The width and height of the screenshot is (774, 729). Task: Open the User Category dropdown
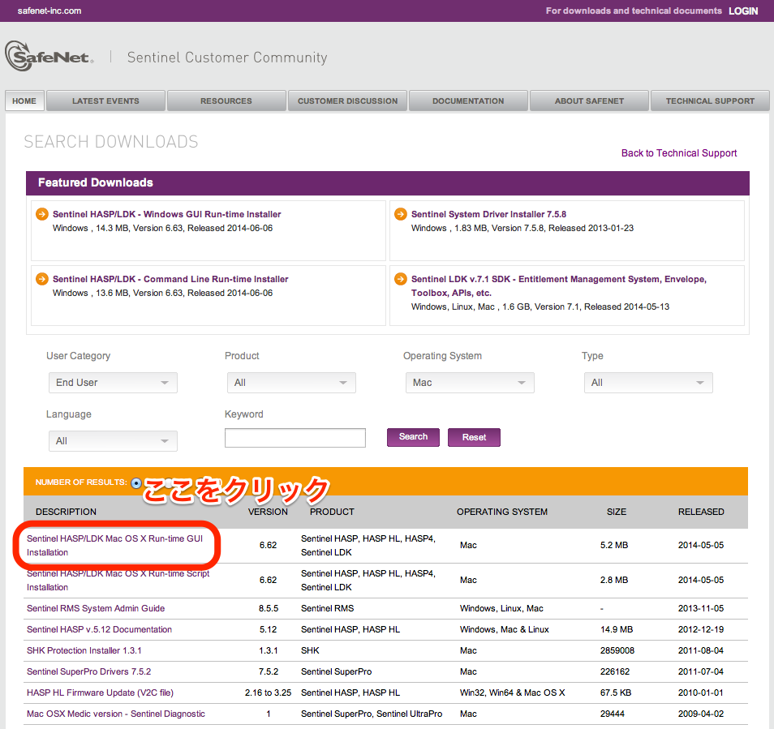tap(113, 383)
